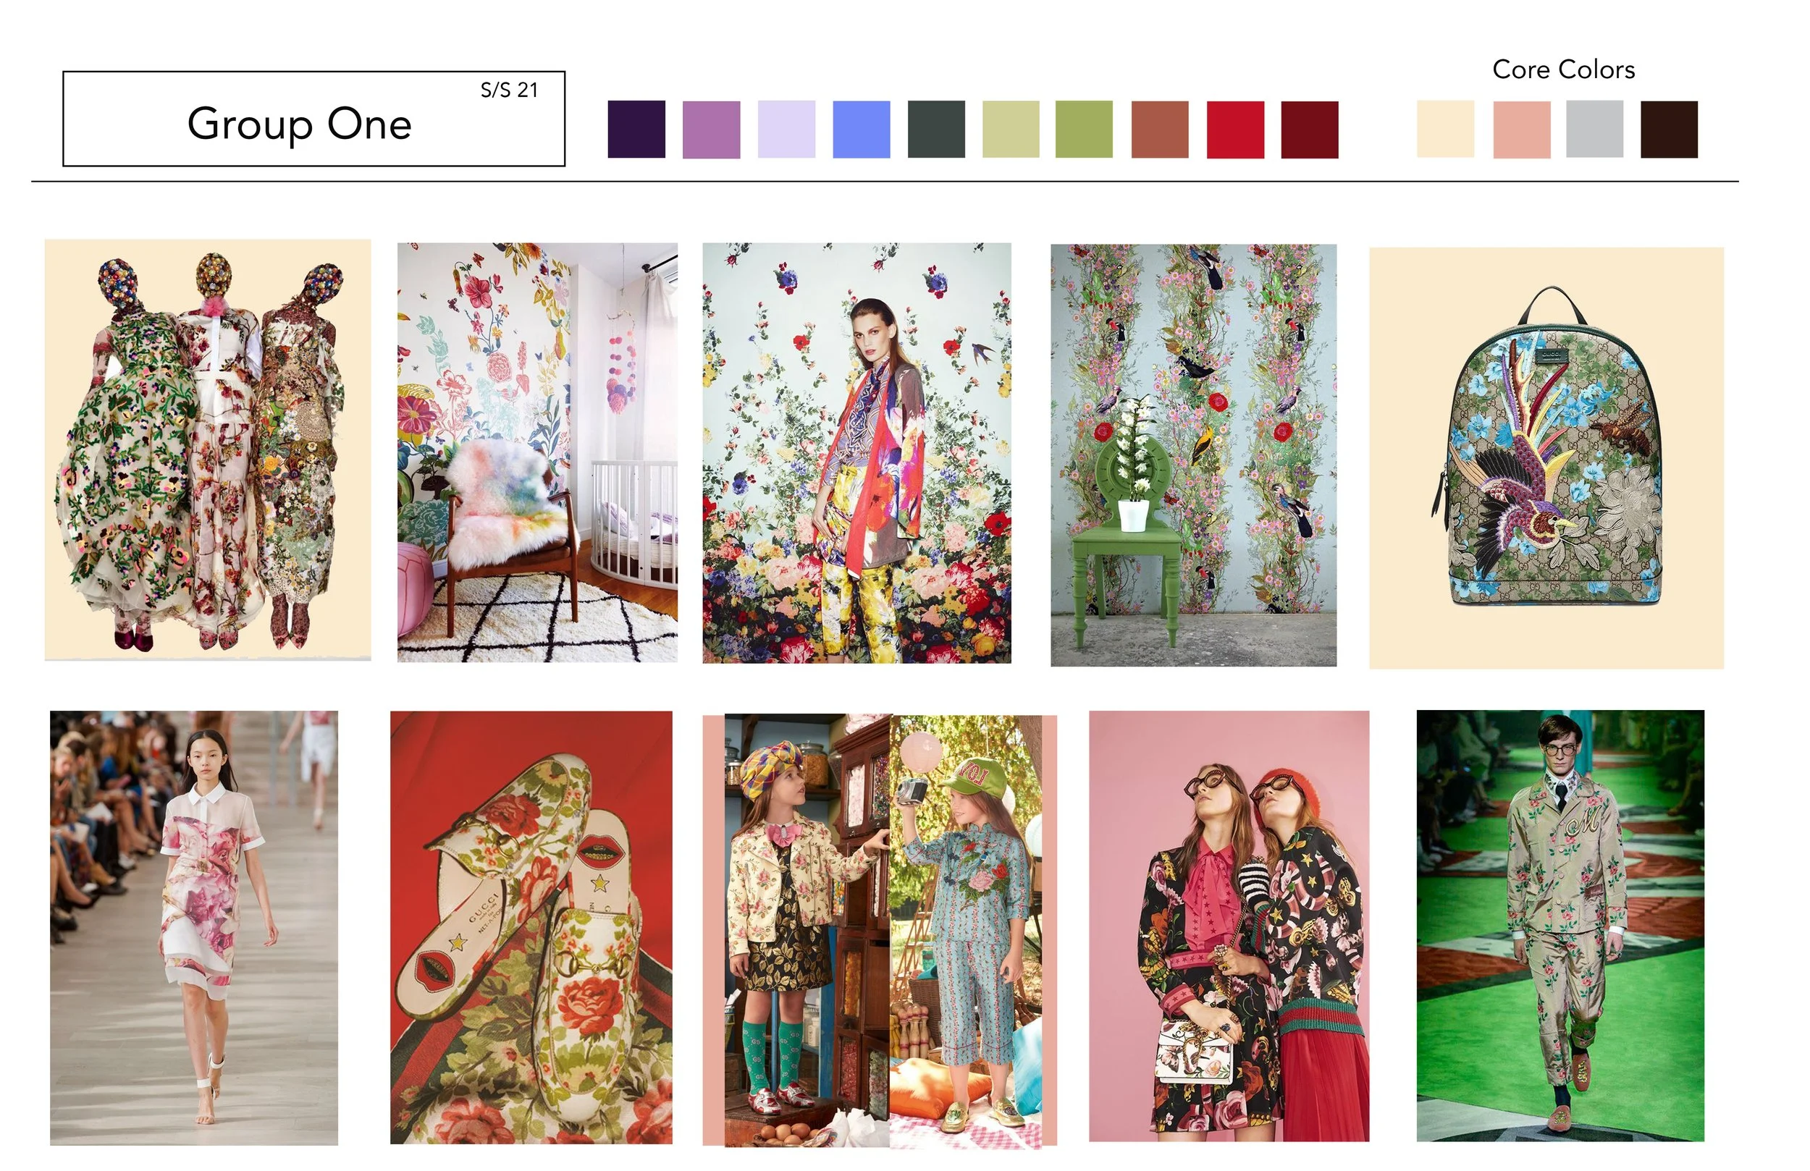Select the embroidered bird backpack image
Image resolution: width=1810 pixels, height=1171 pixels.
pos(1546,457)
